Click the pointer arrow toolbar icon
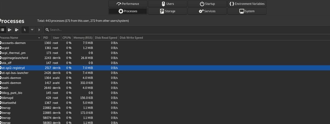Viewport: 330px width, 124px height. pos(25,30)
